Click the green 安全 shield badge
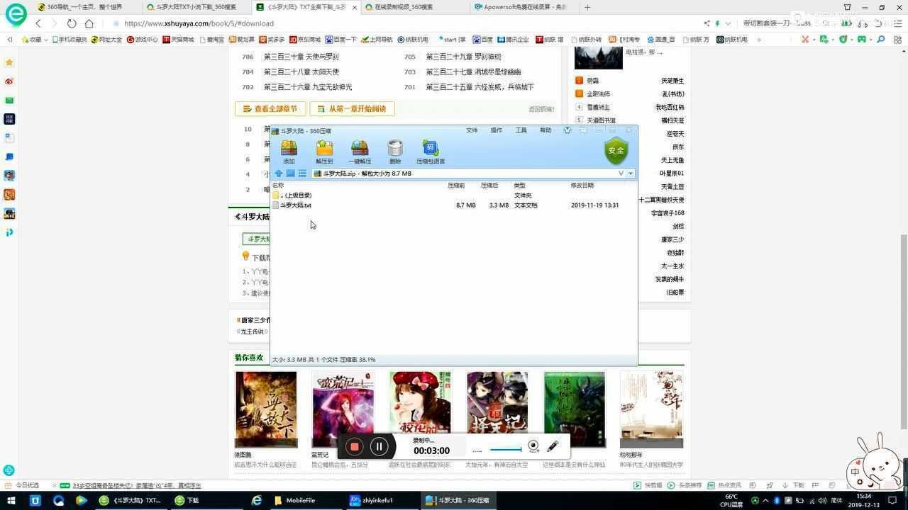This screenshot has width=908, height=510. click(616, 150)
